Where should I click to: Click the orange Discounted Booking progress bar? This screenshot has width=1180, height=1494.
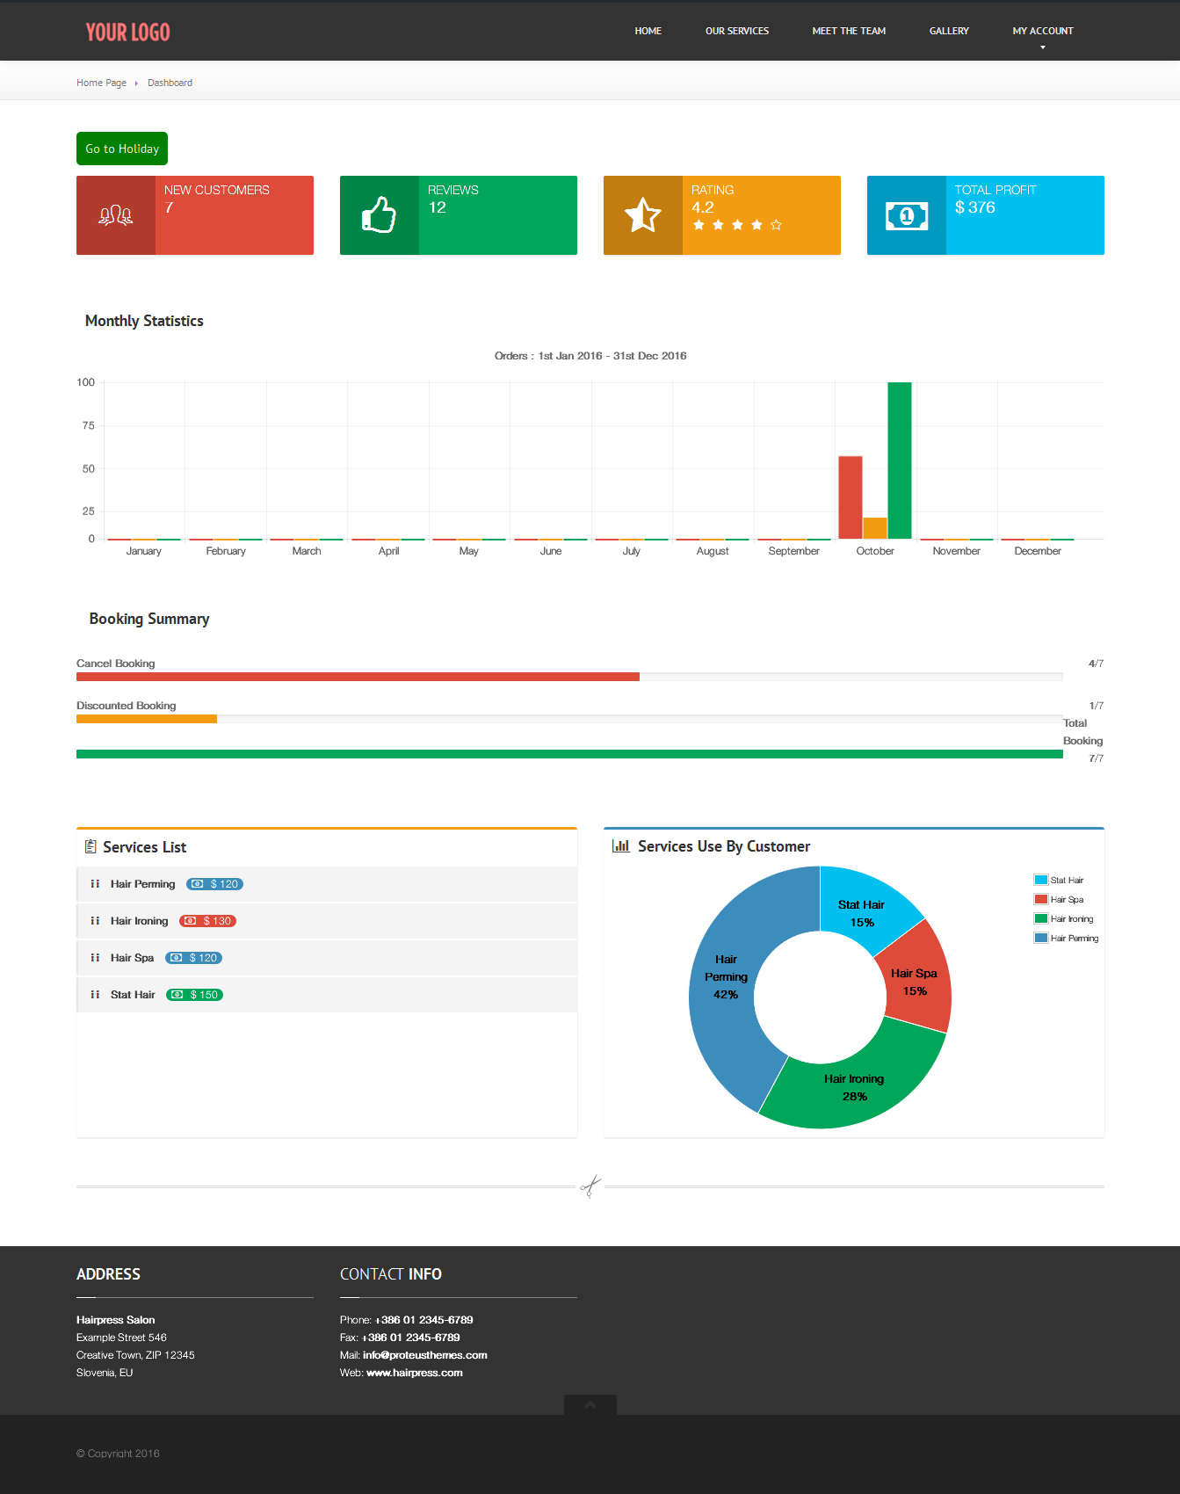click(147, 719)
